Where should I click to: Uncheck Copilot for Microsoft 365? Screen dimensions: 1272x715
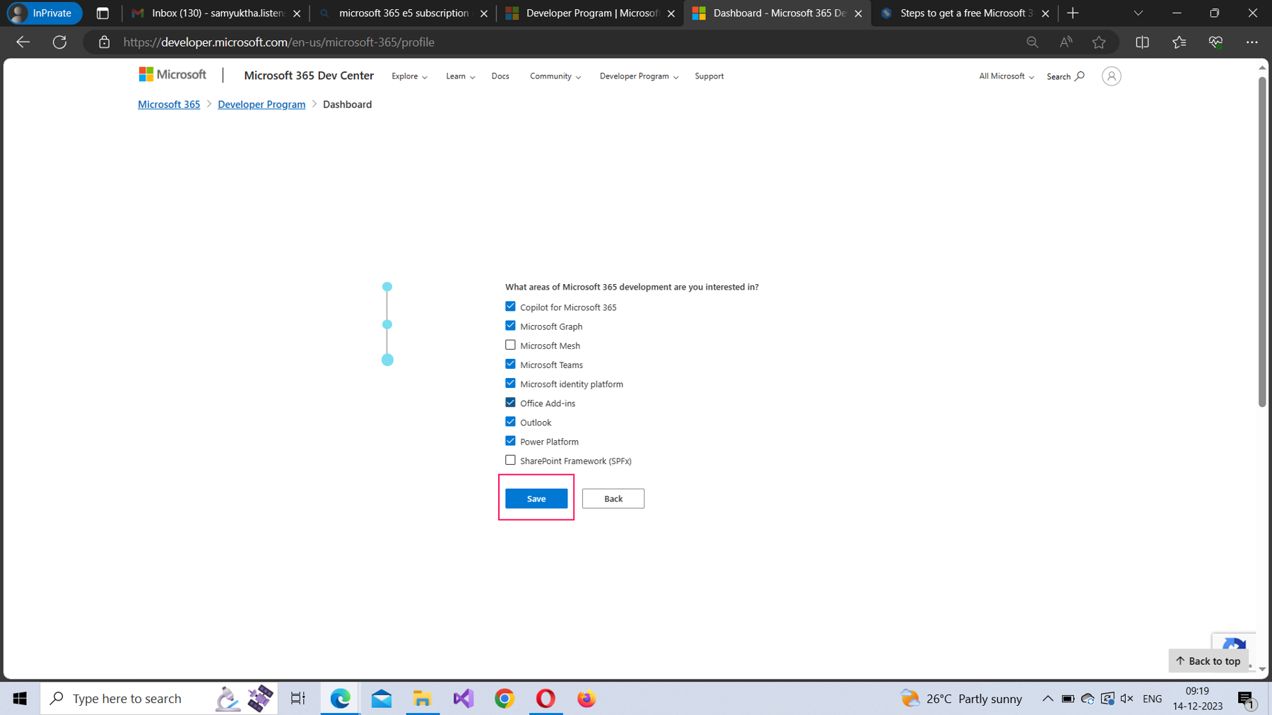(510, 307)
